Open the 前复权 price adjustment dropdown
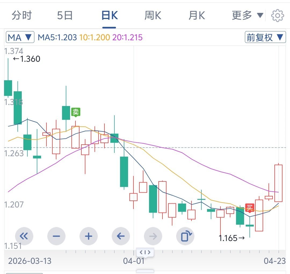 265,37
